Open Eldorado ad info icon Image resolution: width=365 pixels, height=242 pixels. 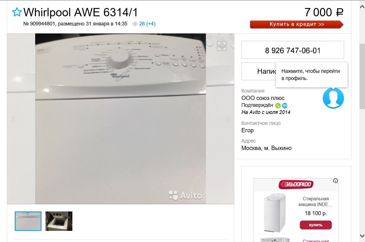(x=336, y=181)
